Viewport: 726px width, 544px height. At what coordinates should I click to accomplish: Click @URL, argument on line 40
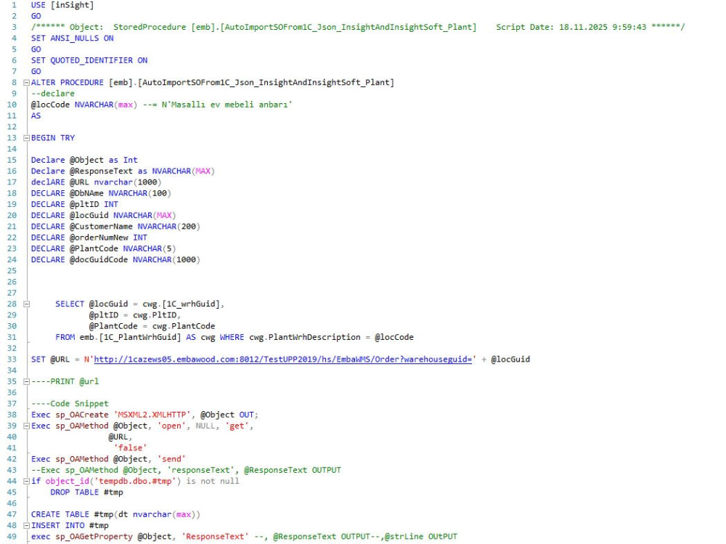121,437
